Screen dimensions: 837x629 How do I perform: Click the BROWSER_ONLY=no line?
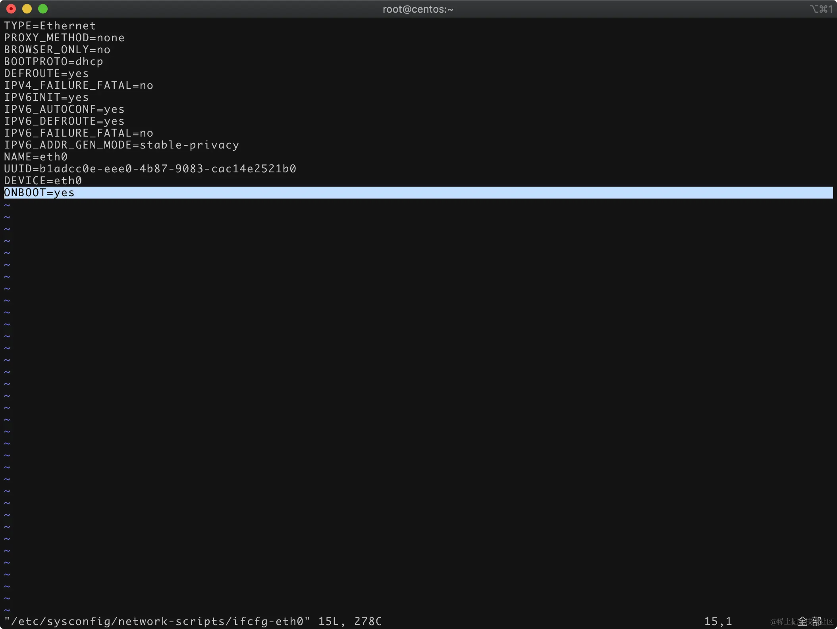57,50
